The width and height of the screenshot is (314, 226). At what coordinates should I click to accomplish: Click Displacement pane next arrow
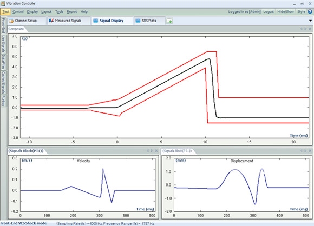pos(305,151)
